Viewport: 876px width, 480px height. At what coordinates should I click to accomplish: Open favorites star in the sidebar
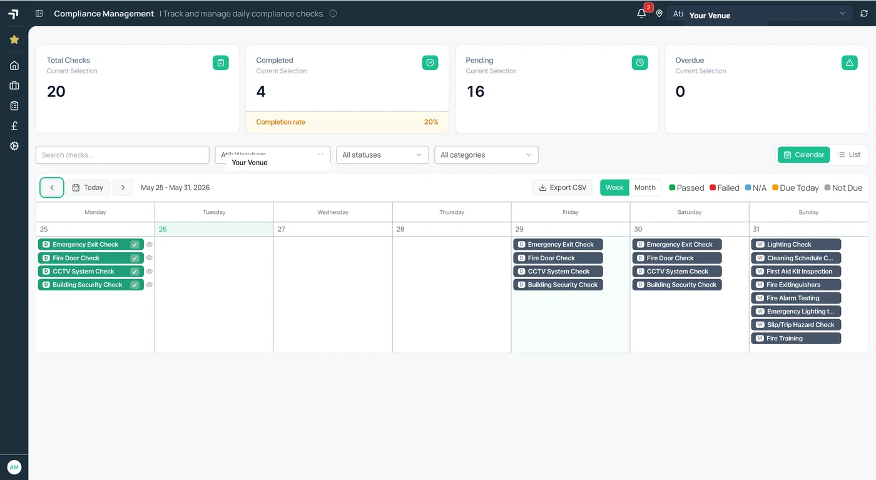click(14, 39)
